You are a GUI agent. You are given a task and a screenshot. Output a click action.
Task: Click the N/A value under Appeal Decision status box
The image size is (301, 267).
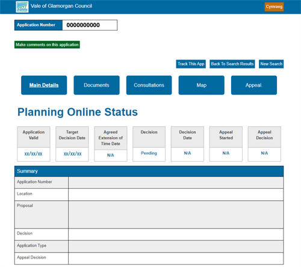pyautogui.click(x=264, y=153)
